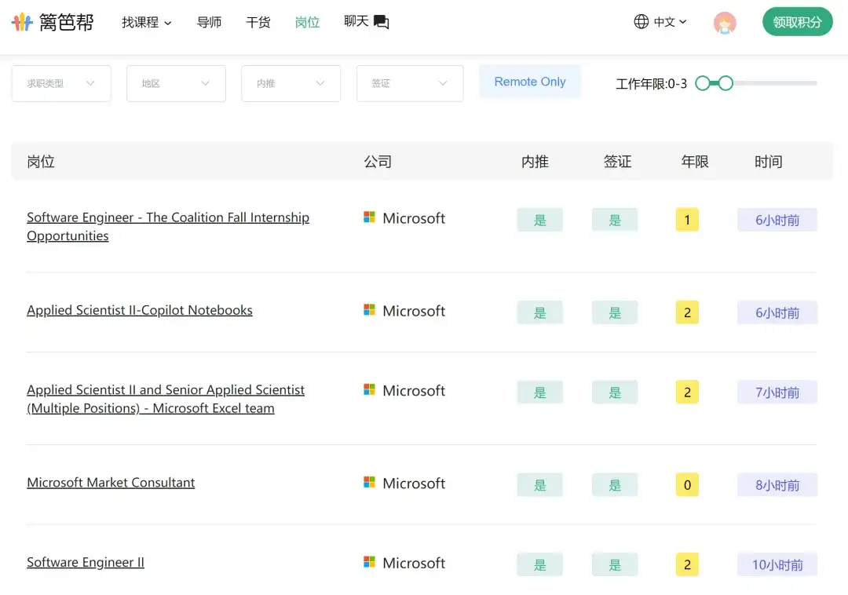Click the 岗位 column header
This screenshot has height=595, width=848.
41,162
